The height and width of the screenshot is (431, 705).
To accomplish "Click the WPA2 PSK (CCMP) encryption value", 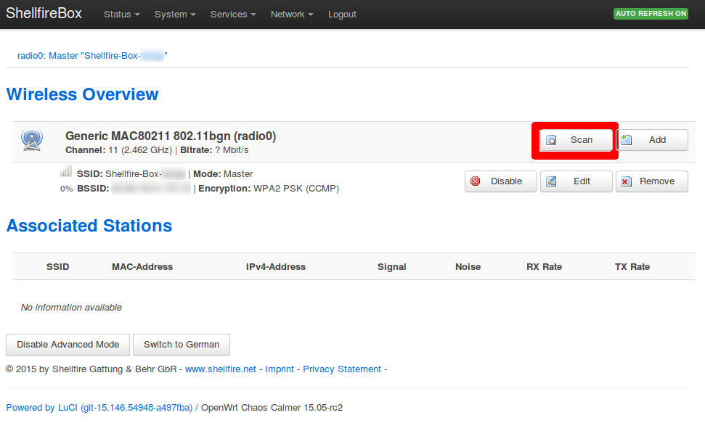I will pyautogui.click(x=296, y=189).
